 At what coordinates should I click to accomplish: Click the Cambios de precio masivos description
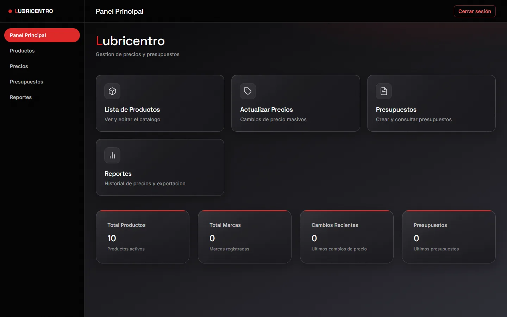click(x=273, y=119)
